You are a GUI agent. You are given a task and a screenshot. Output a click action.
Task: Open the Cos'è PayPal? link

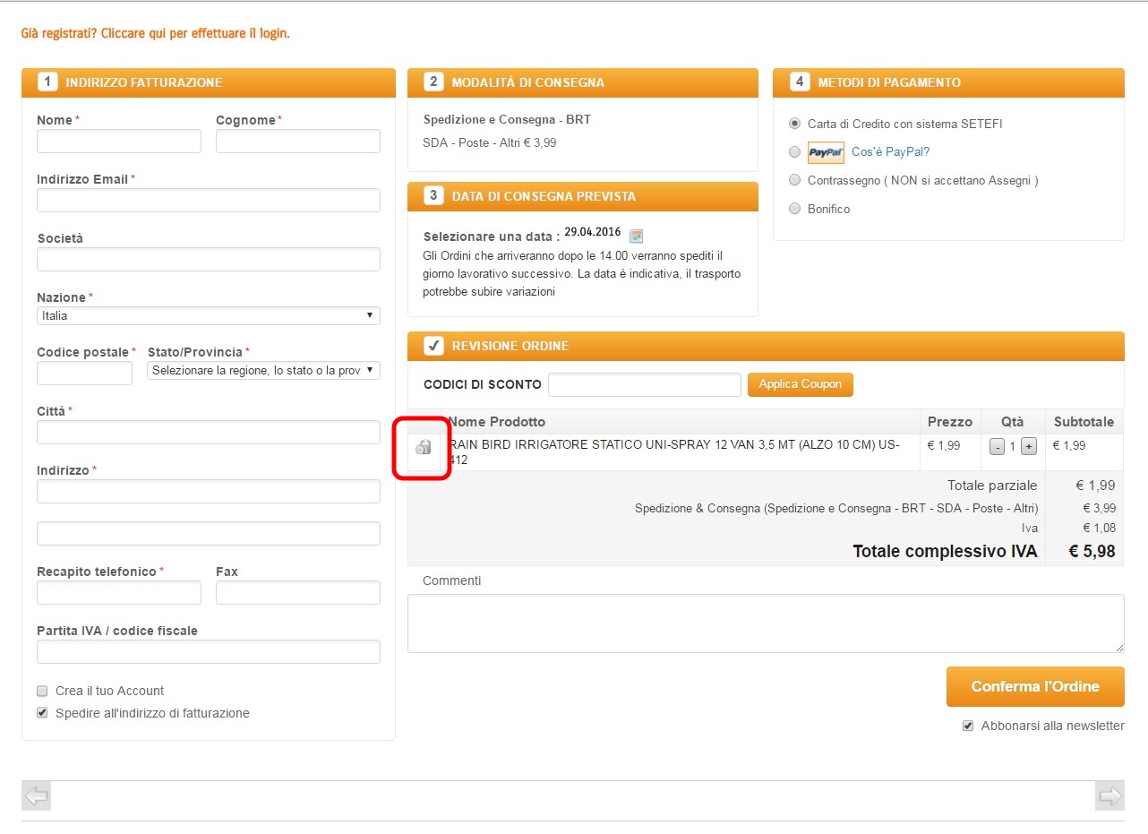click(890, 152)
